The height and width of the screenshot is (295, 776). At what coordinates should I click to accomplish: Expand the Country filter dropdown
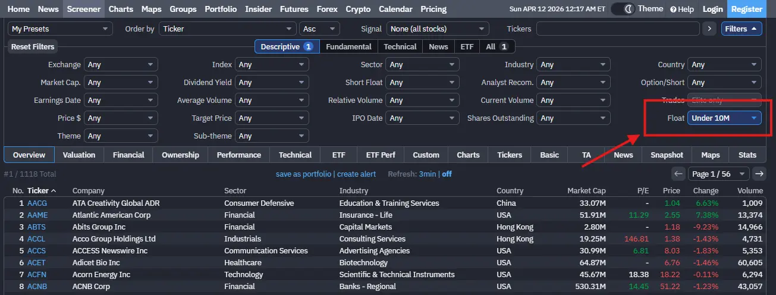[724, 64]
